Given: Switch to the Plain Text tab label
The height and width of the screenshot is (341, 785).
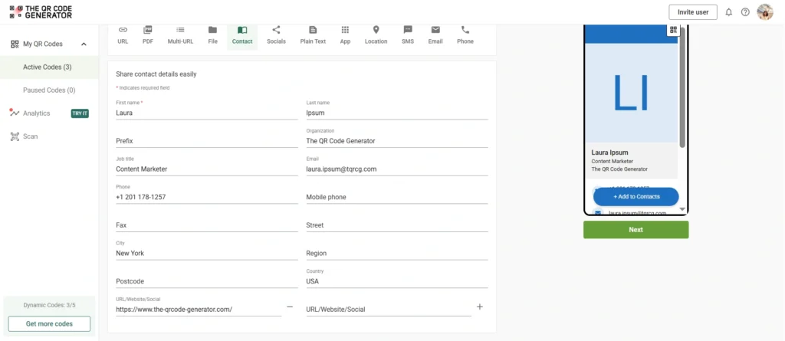Looking at the screenshot, I should (x=313, y=41).
